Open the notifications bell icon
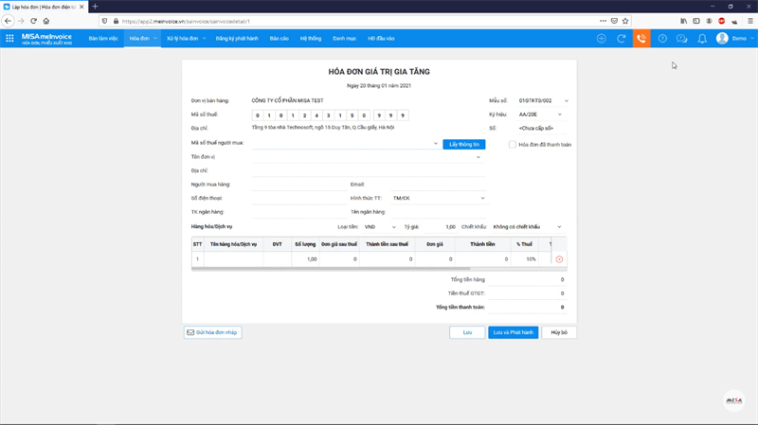Screen dimensions: 758x425 point(702,39)
